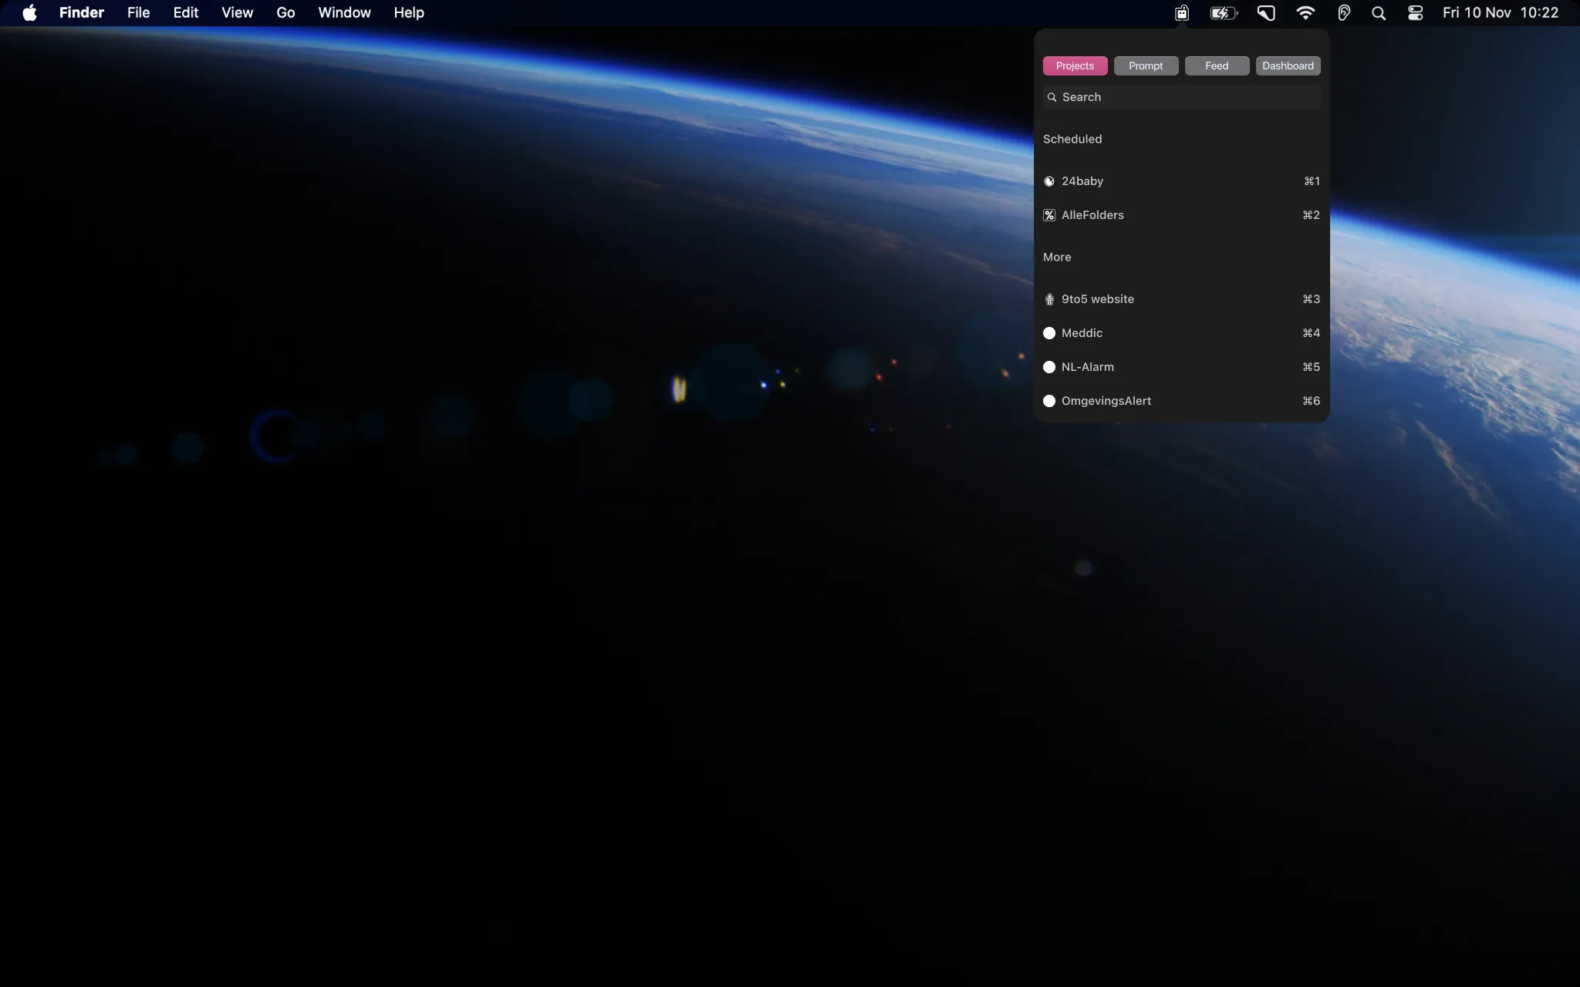Click the Wi-Fi status icon
Screen dimensions: 1580x987
point(1305,12)
